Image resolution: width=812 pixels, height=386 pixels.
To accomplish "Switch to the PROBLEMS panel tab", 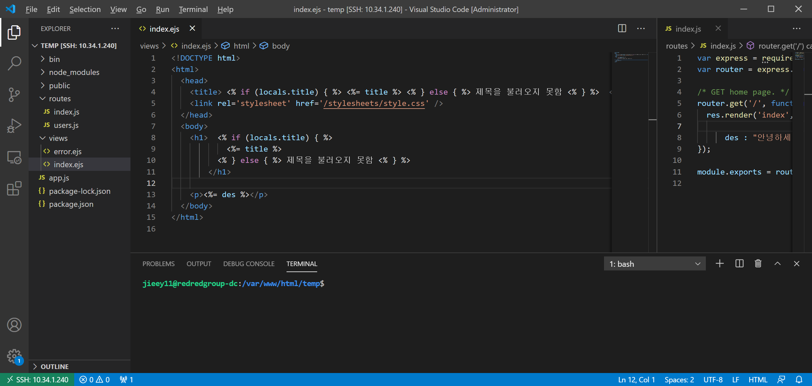I will pyautogui.click(x=158, y=264).
